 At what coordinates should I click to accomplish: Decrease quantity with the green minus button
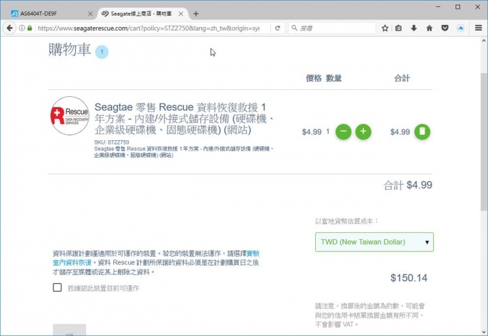(343, 131)
